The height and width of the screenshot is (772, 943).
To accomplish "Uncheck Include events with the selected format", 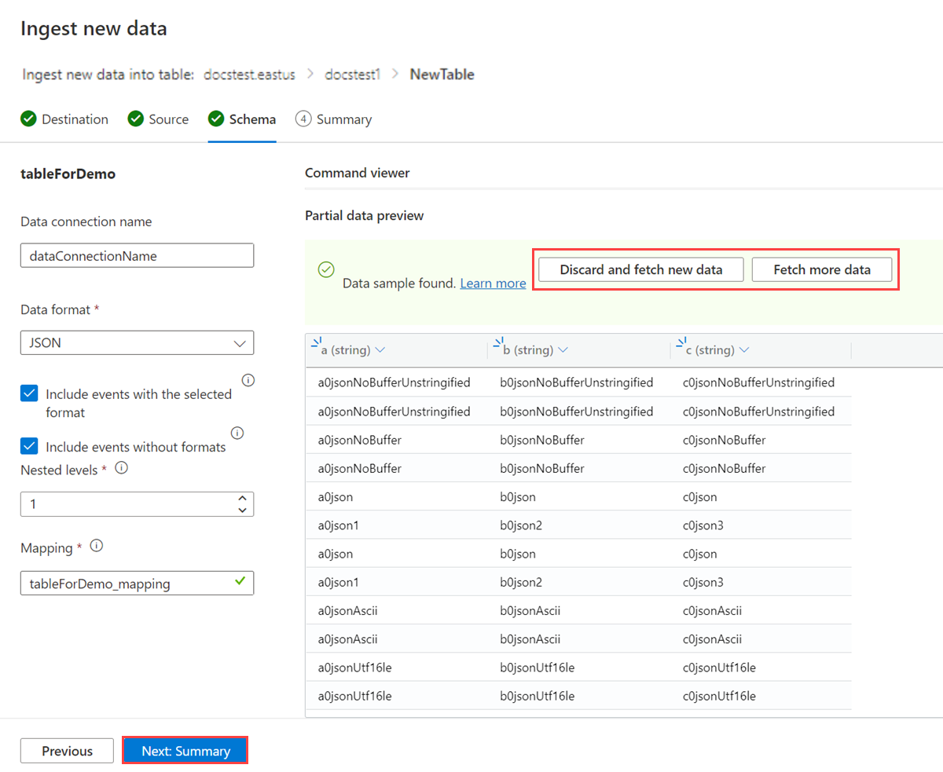I will coord(29,393).
